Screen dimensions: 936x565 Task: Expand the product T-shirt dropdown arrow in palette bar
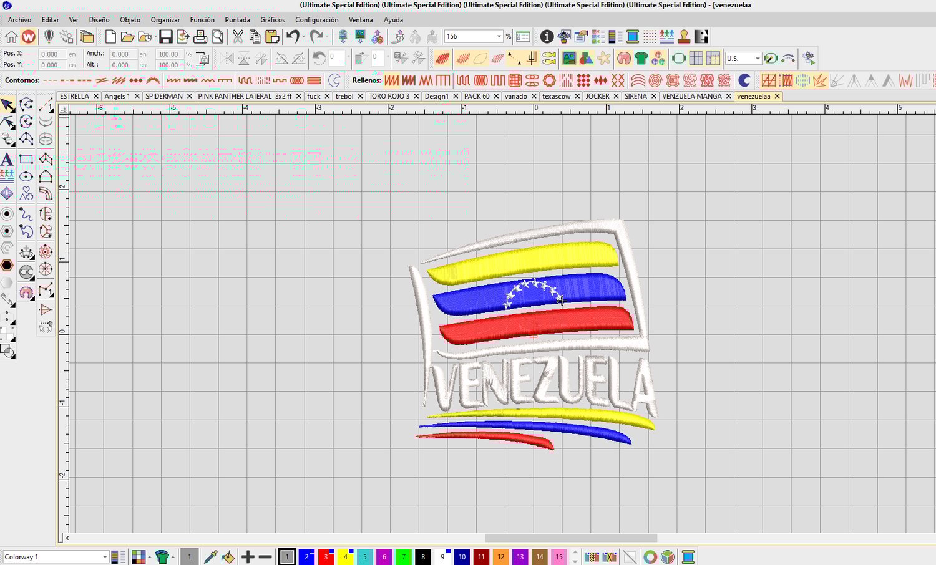[172, 557]
